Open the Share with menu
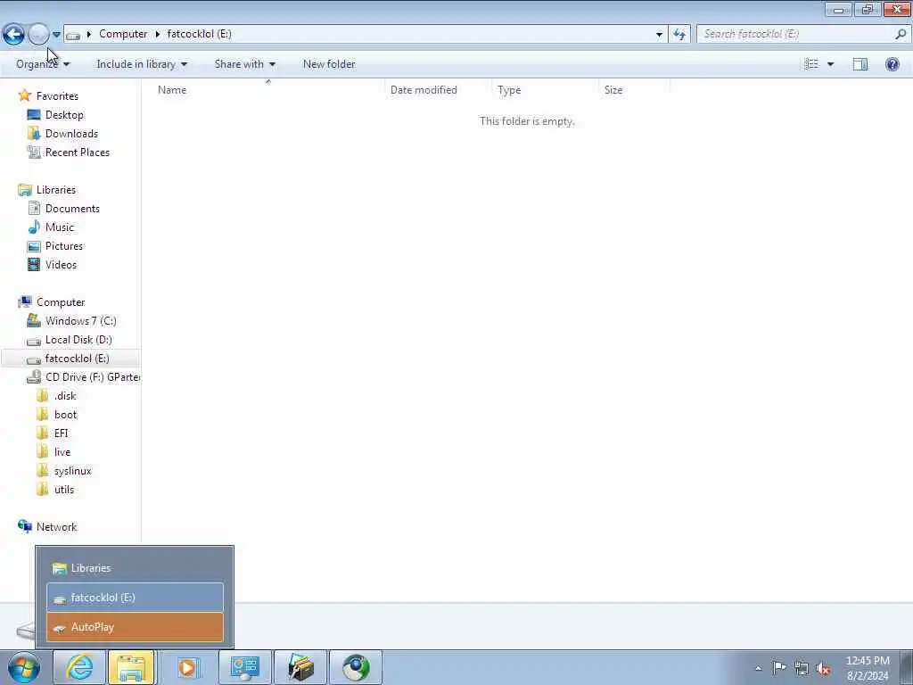Image resolution: width=913 pixels, height=685 pixels. [244, 64]
